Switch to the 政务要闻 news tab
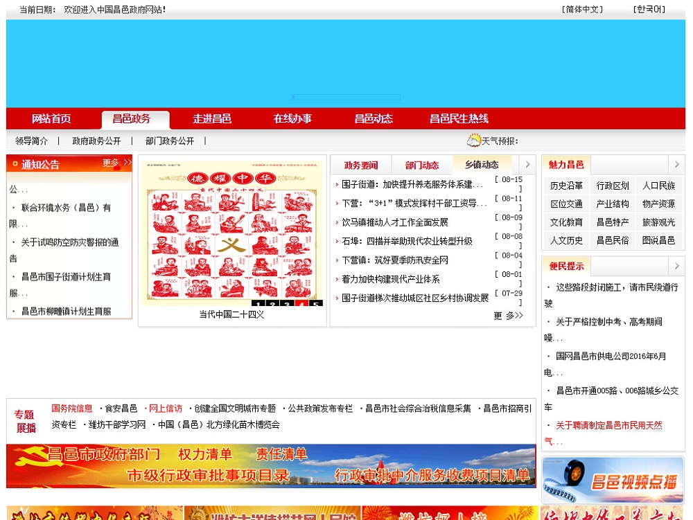 point(361,165)
